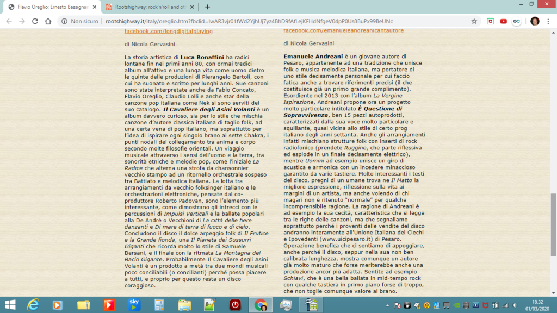557x313 pixels.
Task: Check battery status in system tray
Action: [x=496, y=305]
